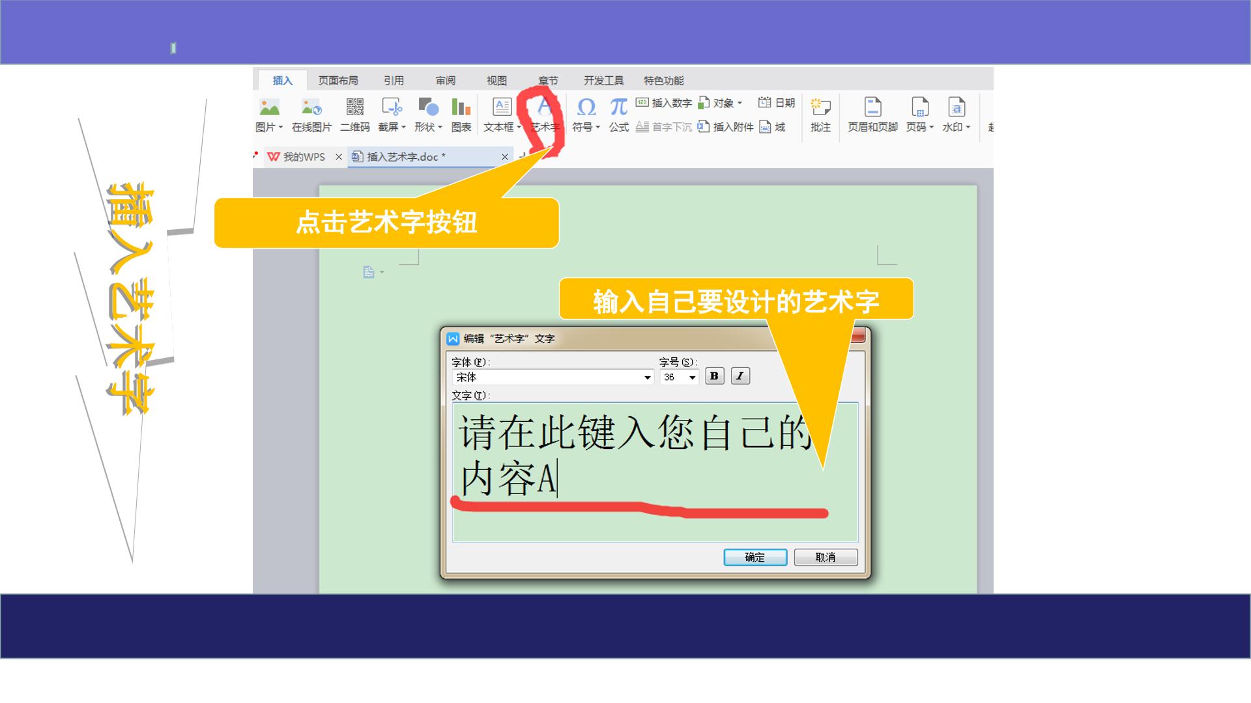The width and height of the screenshot is (1251, 703).
Task: Expand the 形状 shapes dropdown arrow
Action: (440, 128)
